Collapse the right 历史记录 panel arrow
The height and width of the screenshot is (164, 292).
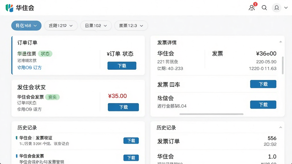point(281,127)
